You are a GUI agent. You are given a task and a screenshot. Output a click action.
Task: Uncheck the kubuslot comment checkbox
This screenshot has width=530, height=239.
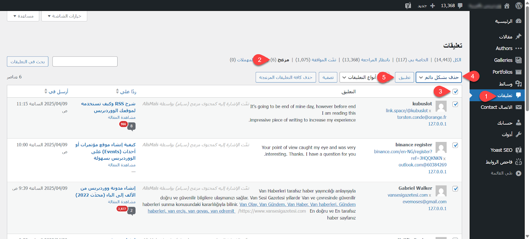[x=455, y=104]
